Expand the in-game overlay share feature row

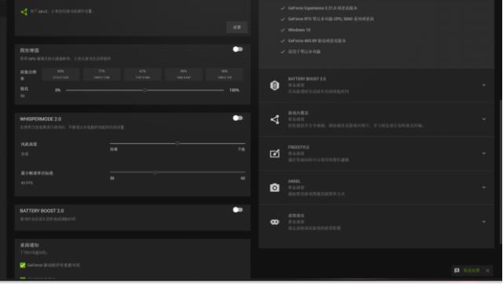click(484, 120)
